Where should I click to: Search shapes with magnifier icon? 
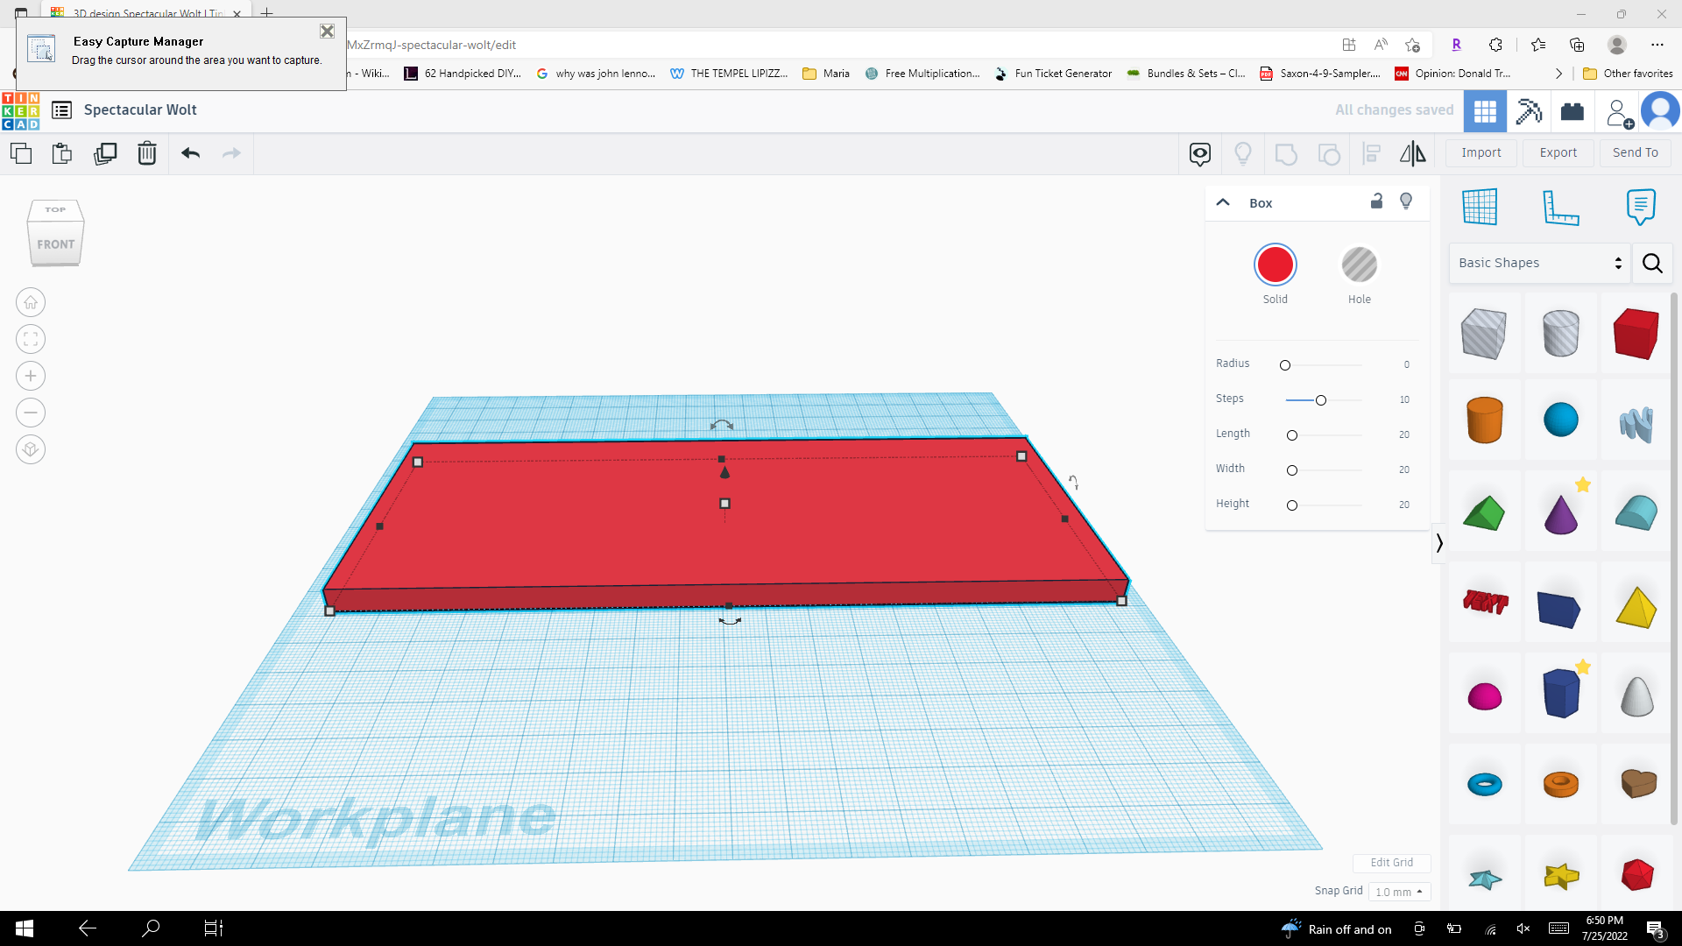click(1652, 263)
